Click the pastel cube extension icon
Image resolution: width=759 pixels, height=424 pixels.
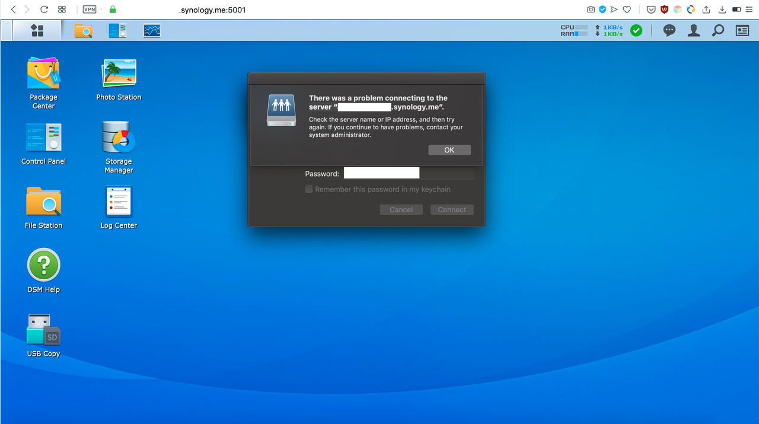[x=678, y=9]
